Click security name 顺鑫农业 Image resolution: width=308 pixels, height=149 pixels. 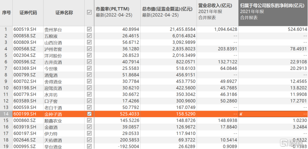click(53, 121)
